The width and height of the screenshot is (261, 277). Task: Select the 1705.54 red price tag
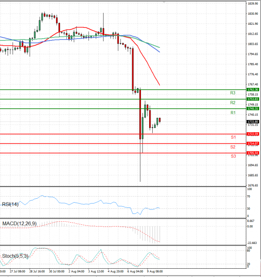[x=253, y=153]
